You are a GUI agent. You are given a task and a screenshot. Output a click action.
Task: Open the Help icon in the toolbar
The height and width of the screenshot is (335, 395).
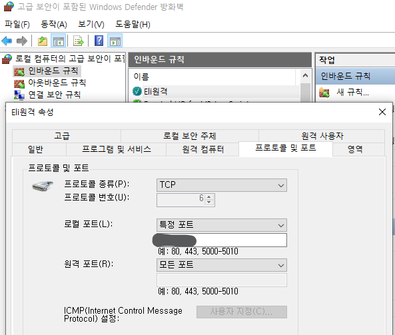[99, 41]
